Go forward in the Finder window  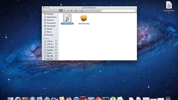coord(48,11)
